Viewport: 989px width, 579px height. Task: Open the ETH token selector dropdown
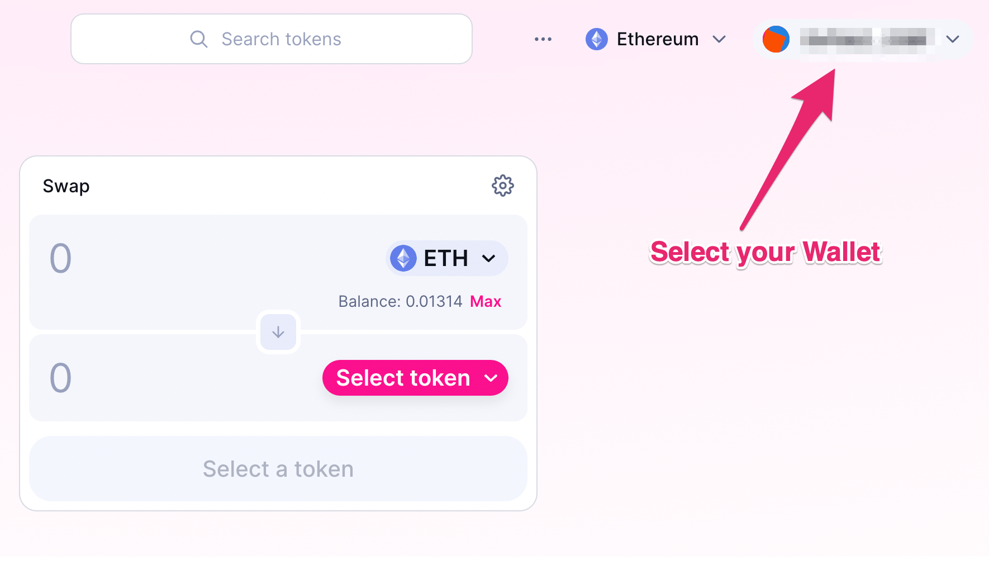(x=446, y=258)
